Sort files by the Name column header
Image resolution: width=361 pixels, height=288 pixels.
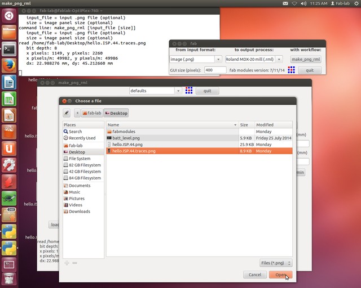[172, 125]
